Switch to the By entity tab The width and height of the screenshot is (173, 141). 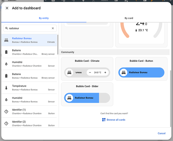(x=44, y=18)
